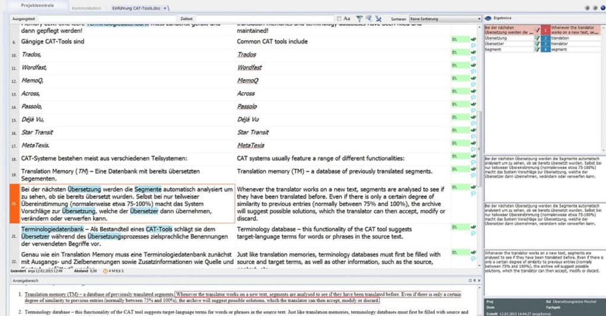This screenshot has width=606, height=316.
Task: Click the clock icon in the segment status line
Action: [105, 271]
